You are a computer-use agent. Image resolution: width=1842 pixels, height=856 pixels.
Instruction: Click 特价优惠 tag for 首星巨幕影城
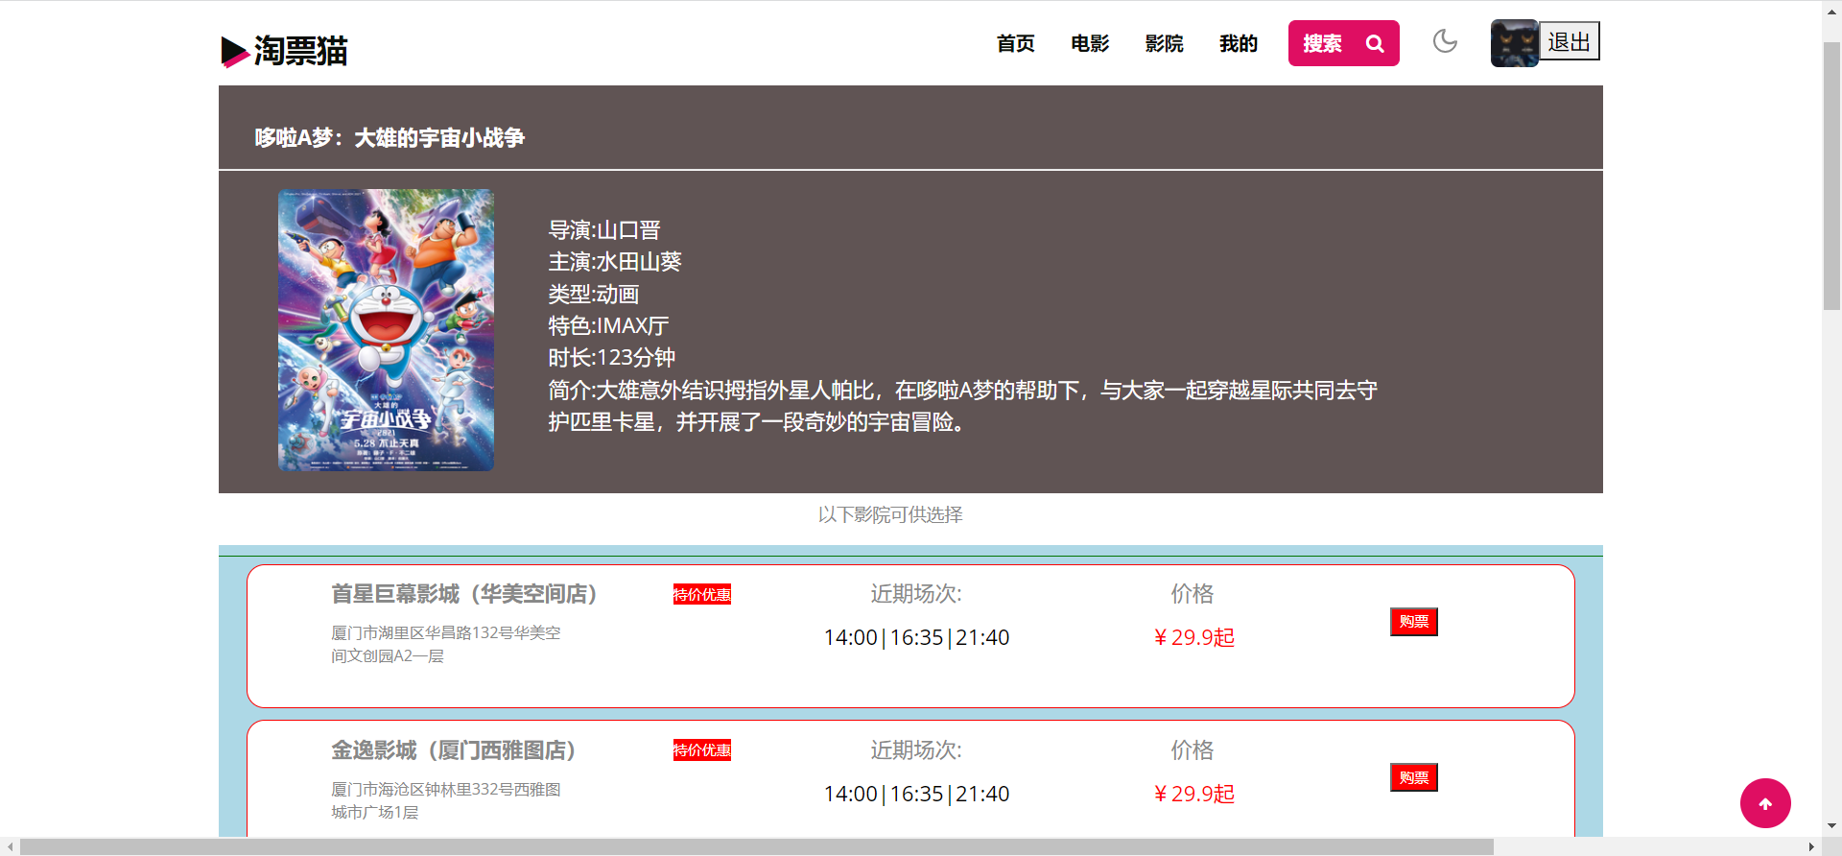coord(702,595)
